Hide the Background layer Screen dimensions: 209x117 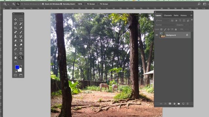[x=157, y=35]
